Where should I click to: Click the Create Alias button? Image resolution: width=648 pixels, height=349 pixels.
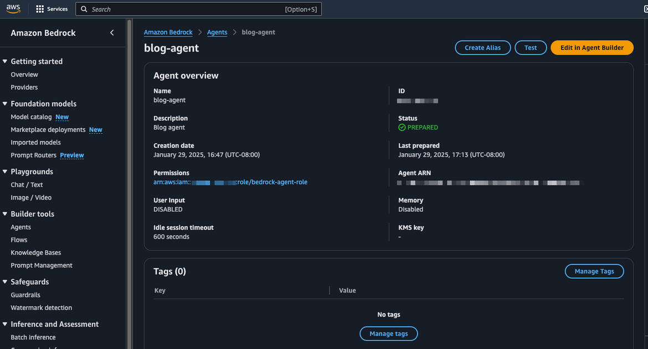pos(483,48)
